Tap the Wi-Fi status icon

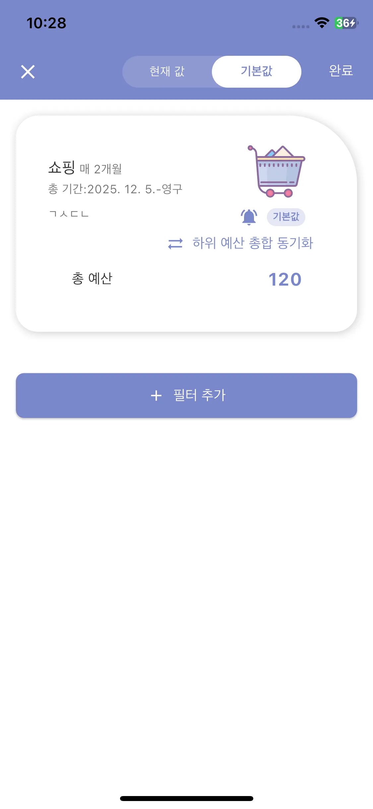pyautogui.click(x=322, y=23)
